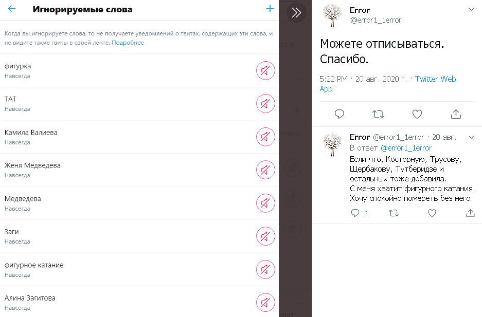Add a new muted word with plus icon

tap(270, 9)
